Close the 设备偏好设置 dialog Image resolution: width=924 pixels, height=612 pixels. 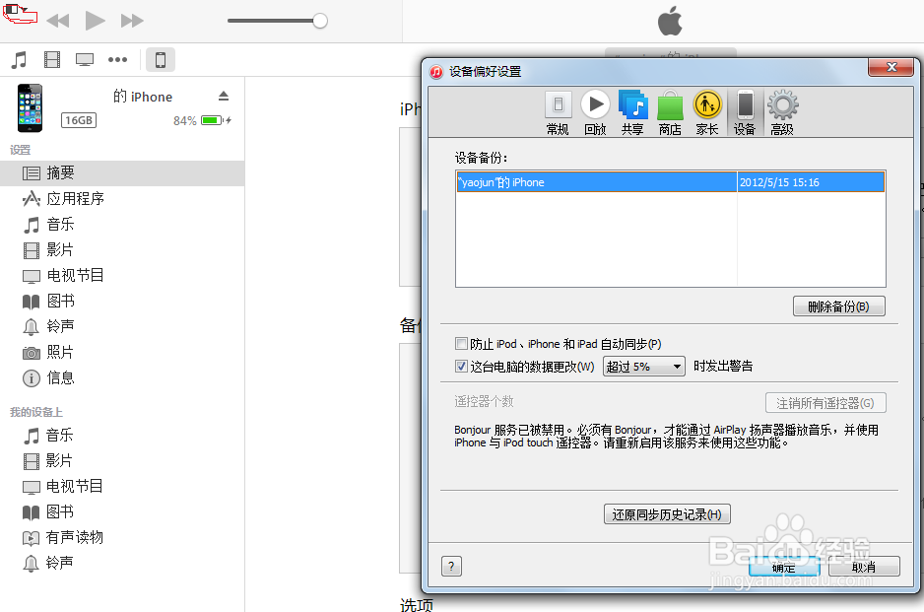click(x=892, y=67)
